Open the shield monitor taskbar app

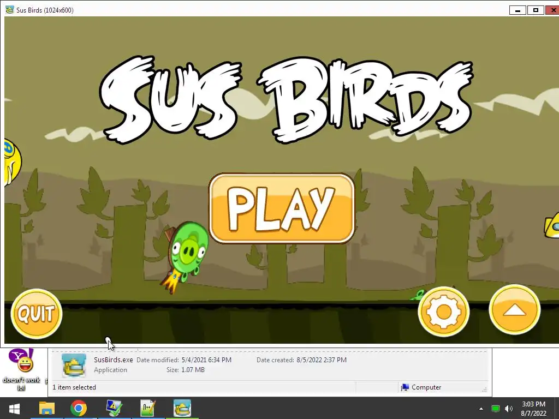tap(114, 408)
